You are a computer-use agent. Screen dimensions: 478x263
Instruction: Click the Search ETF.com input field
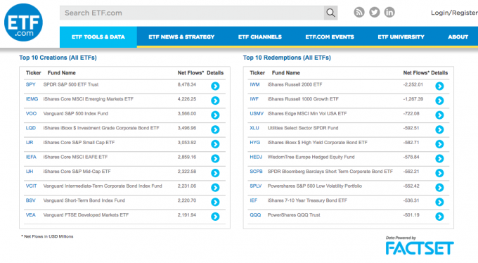(192, 13)
